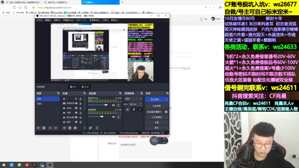299x168 pixels.
Task: Select 场景 2 in the scenes list
Action: (x=47, y=104)
